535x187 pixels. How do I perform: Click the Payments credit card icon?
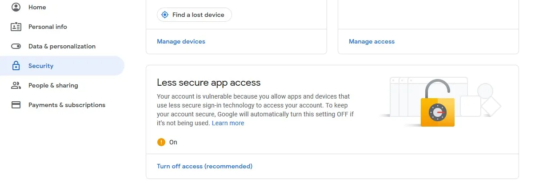tap(16, 105)
